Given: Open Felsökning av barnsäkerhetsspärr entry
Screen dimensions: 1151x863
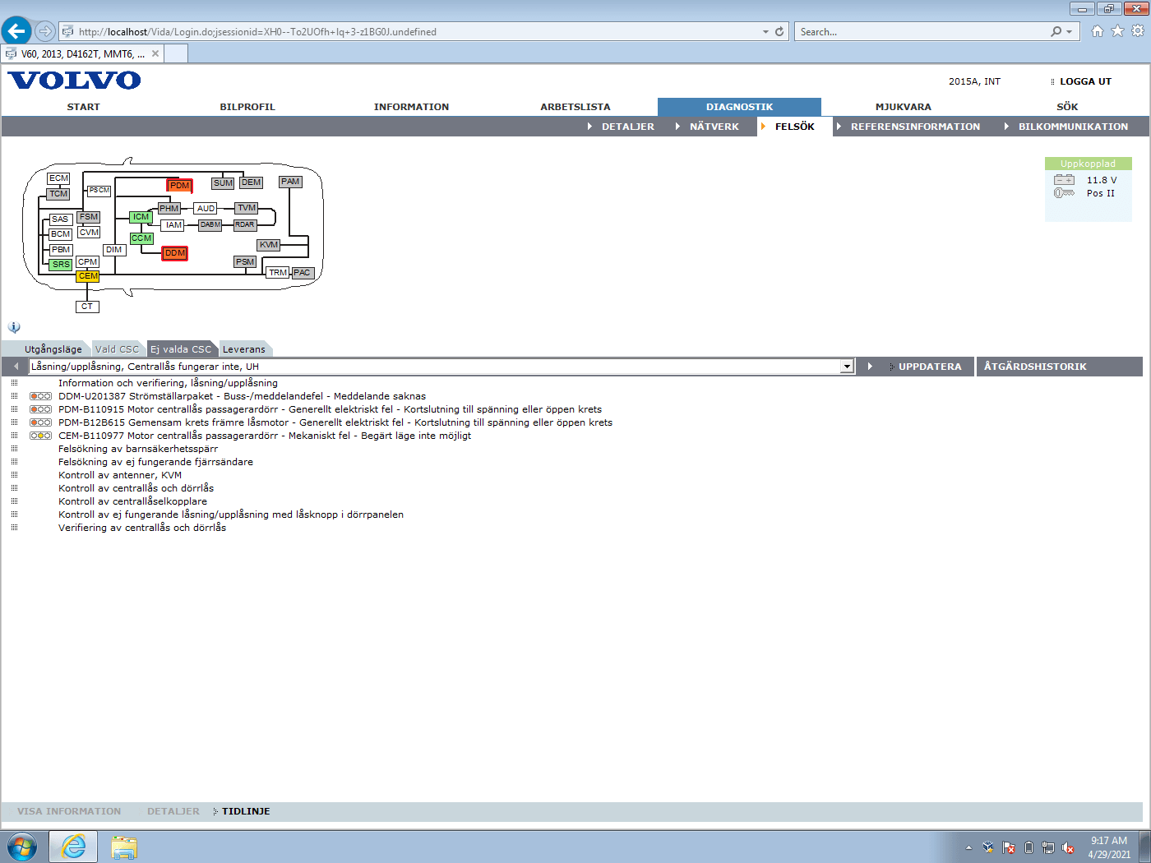Looking at the screenshot, I should click(x=138, y=449).
